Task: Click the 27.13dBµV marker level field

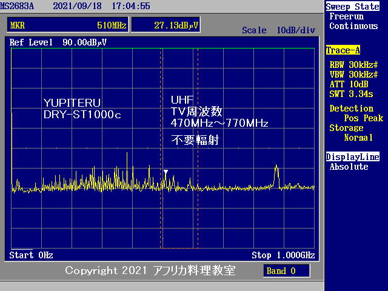Action: click(x=166, y=25)
